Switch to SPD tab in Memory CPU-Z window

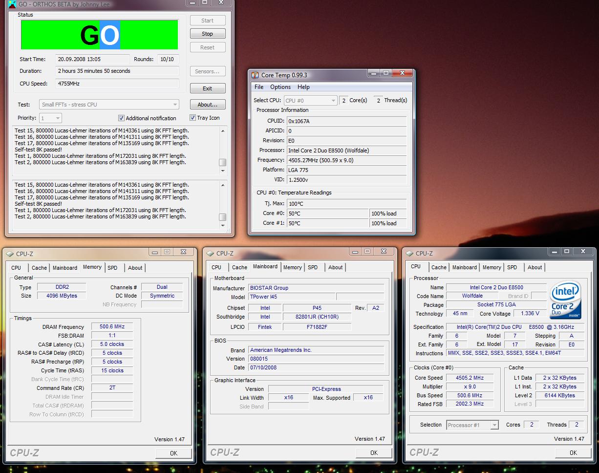[112, 268]
